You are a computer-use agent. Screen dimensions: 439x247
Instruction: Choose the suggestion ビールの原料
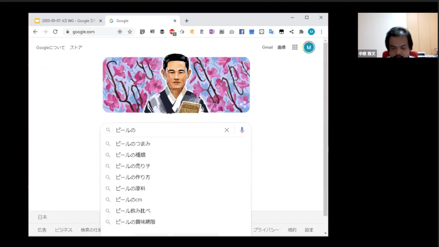click(176, 188)
